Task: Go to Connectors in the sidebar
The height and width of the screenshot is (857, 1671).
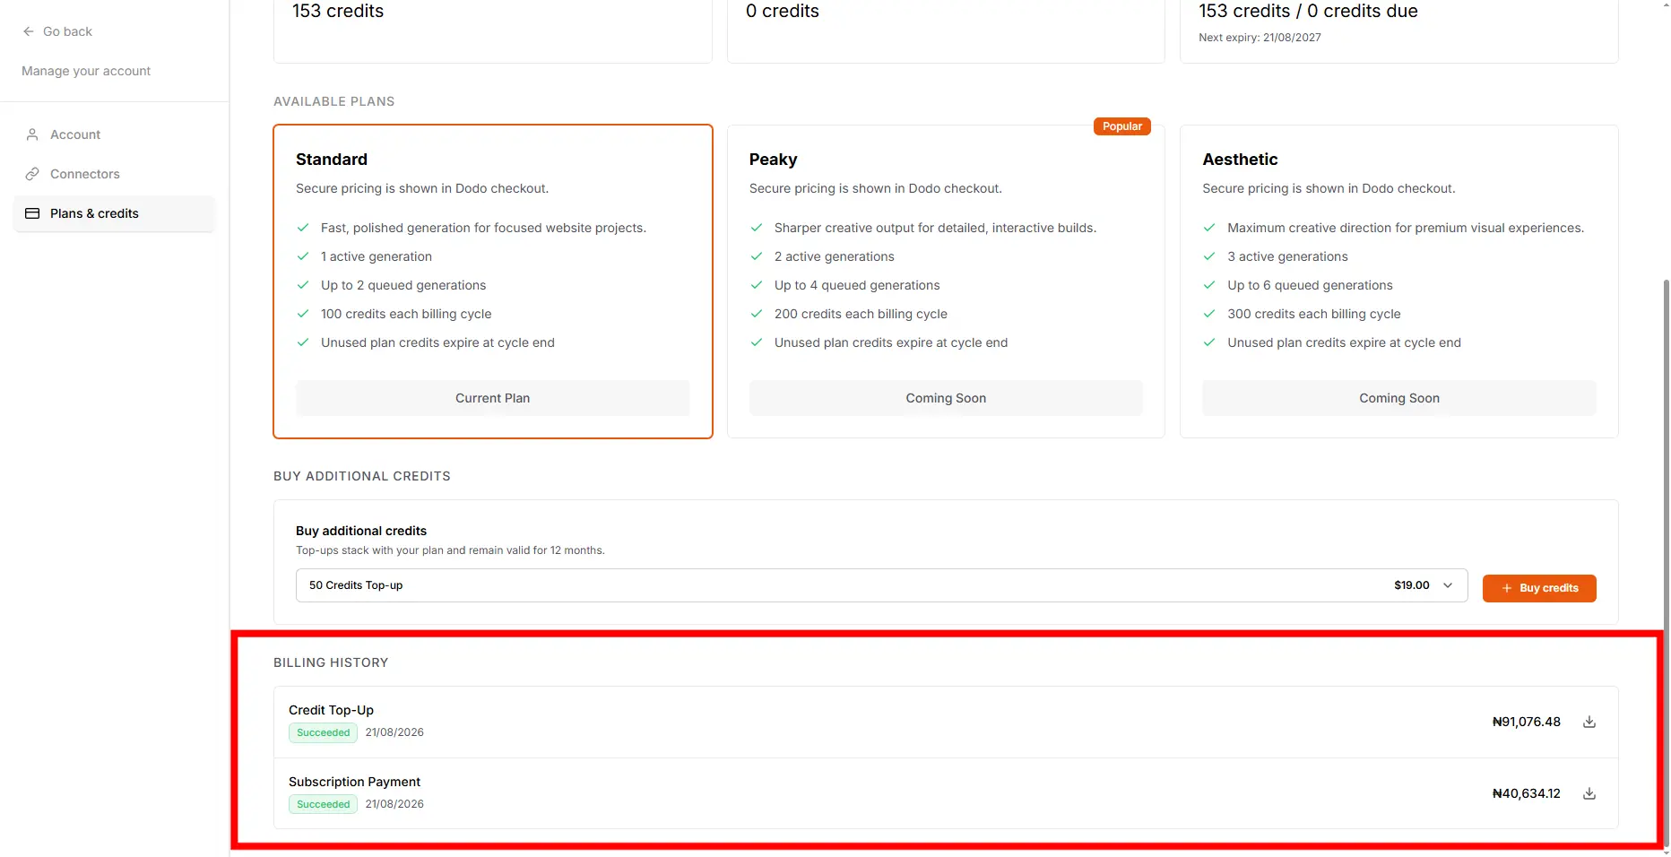Action: pyautogui.click(x=114, y=174)
